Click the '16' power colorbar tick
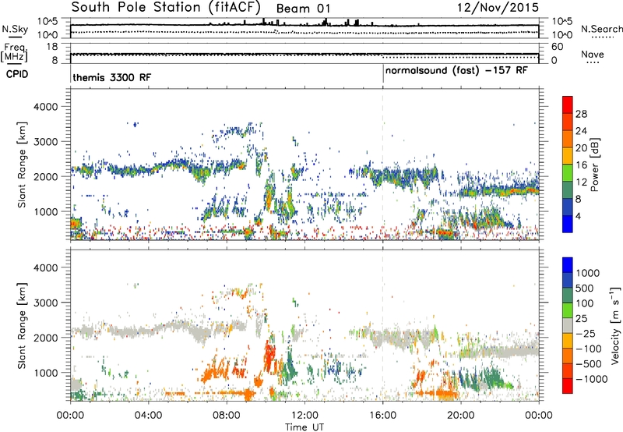Image resolution: width=623 pixels, height=432 pixels. click(x=581, y=165)
